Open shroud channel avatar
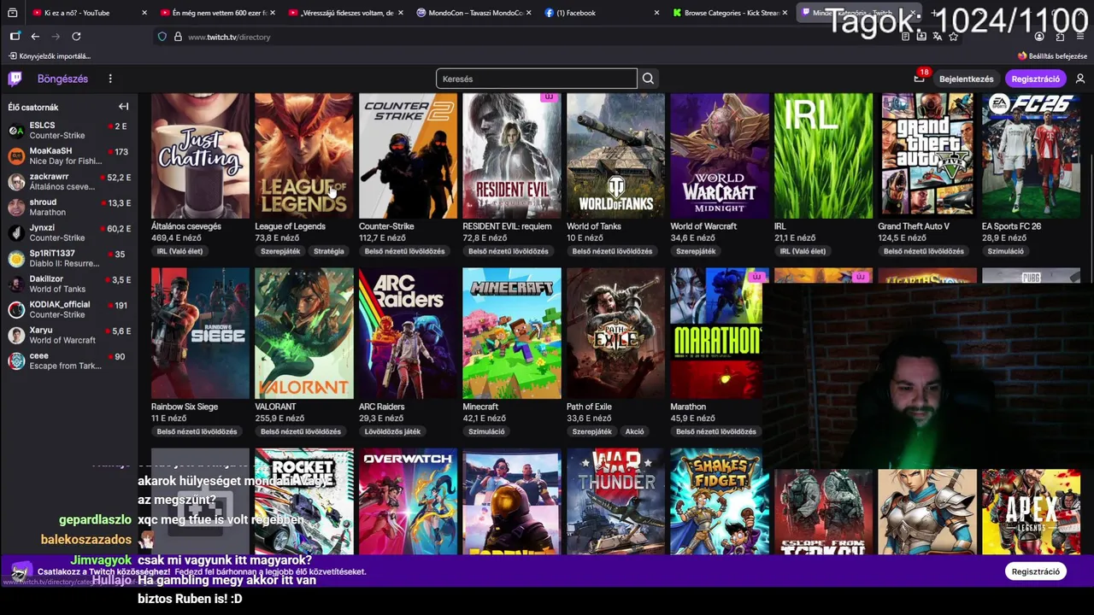Image resolution: width=1094 pixels, height=615 pixels. (16, 208)
